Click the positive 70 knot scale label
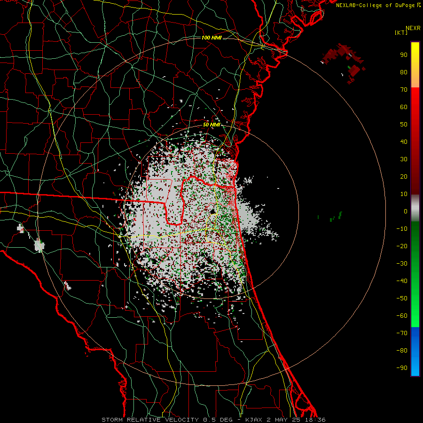423x423 pixels. pos(404,90)
